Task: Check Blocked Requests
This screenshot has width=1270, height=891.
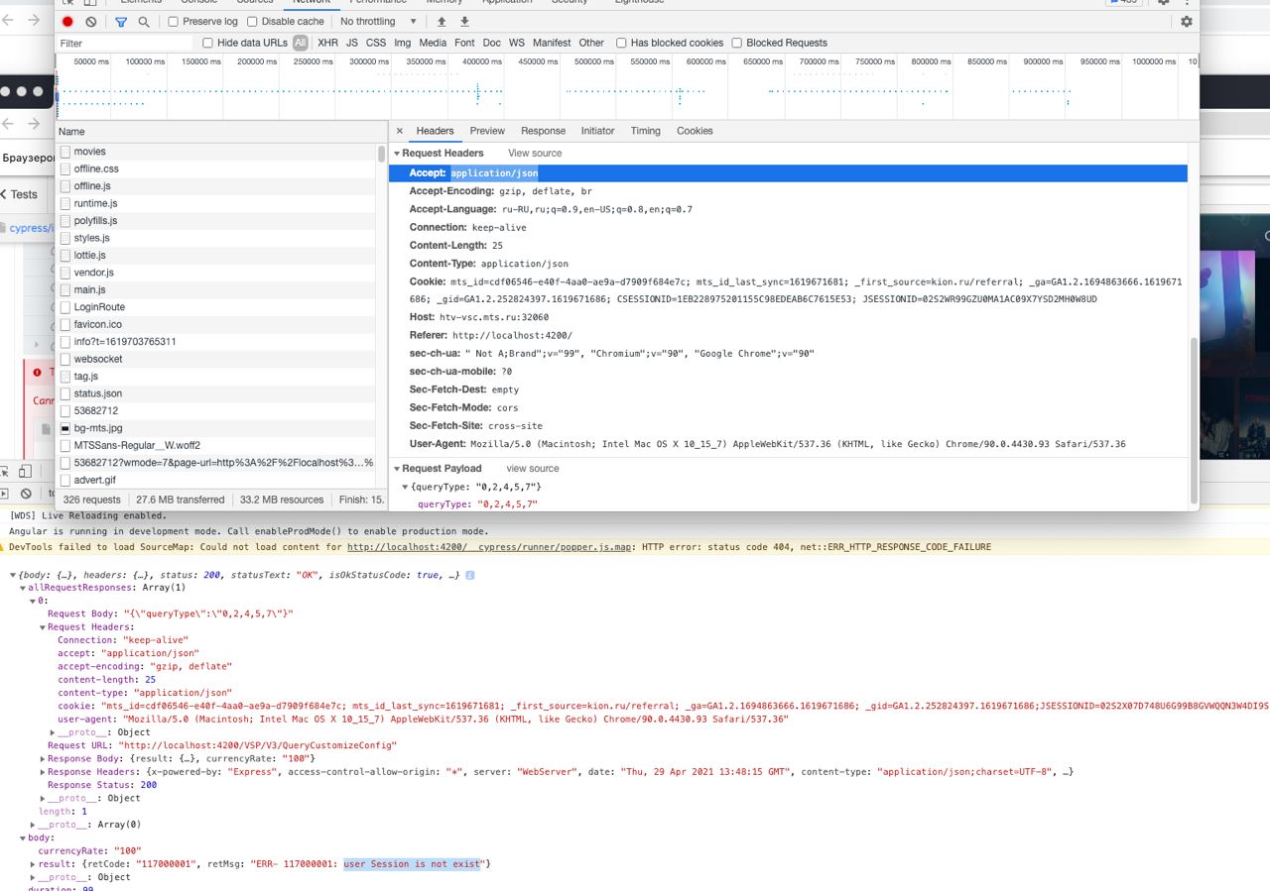Action: (737, 44)
